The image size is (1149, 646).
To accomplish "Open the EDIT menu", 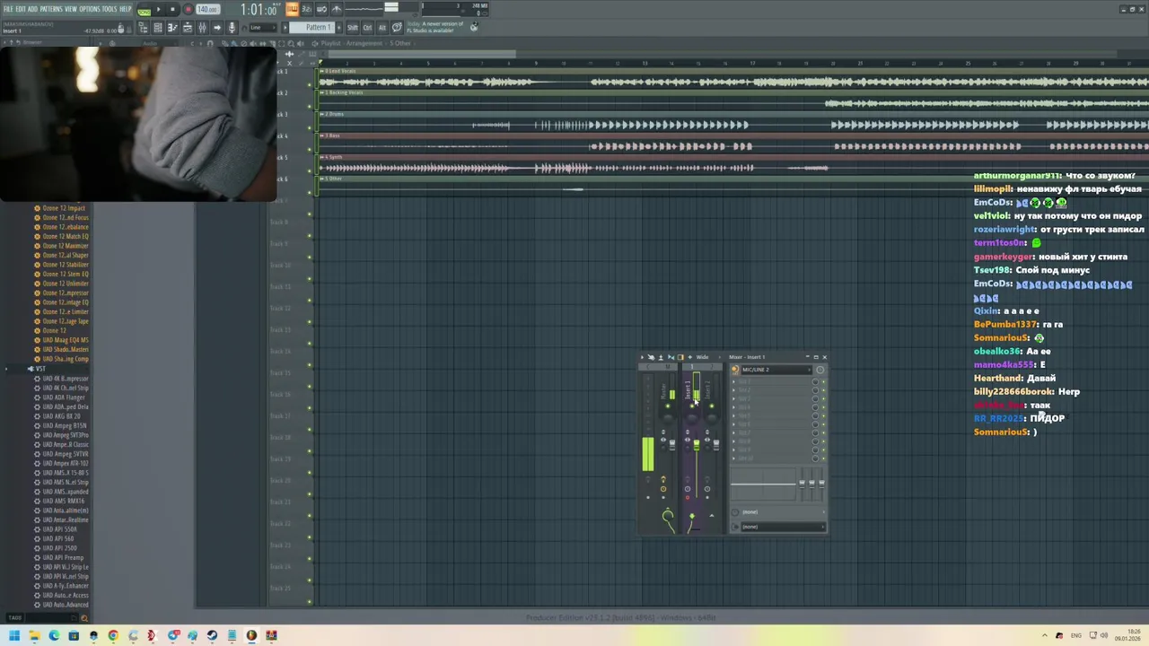I will (x=21, y=9).
